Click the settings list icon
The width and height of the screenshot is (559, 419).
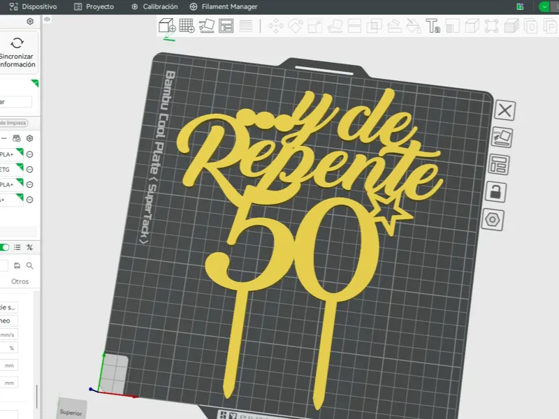coord(17,247)
